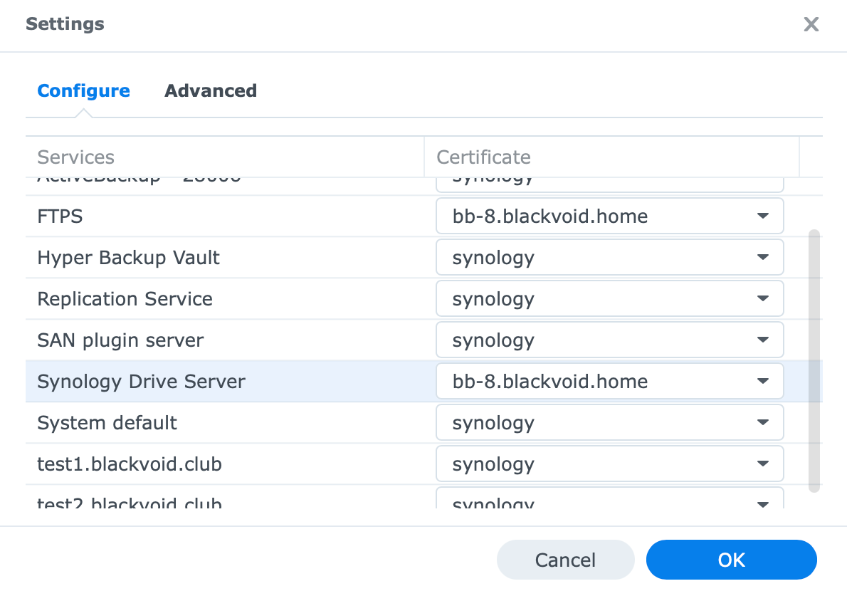Open the SAN plugin server certificate dropdown
This screenshot has height=591, width=847.
tap(610, 340)
